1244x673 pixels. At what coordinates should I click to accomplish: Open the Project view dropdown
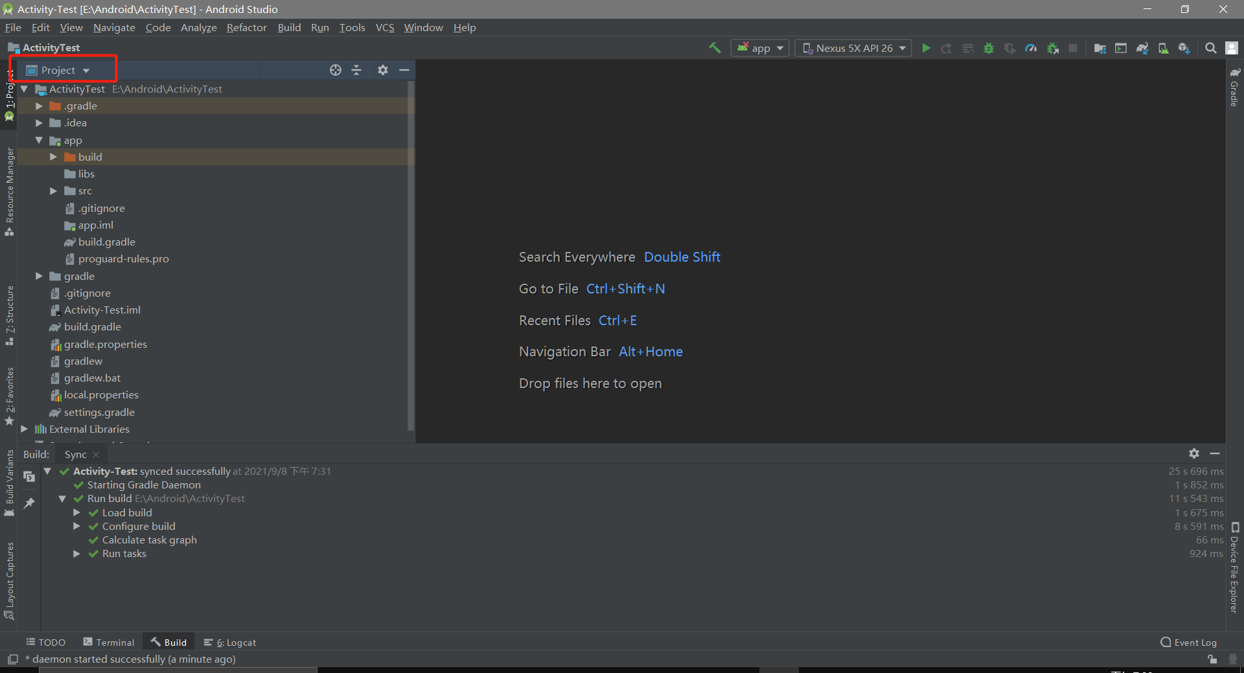pos(58,70)
